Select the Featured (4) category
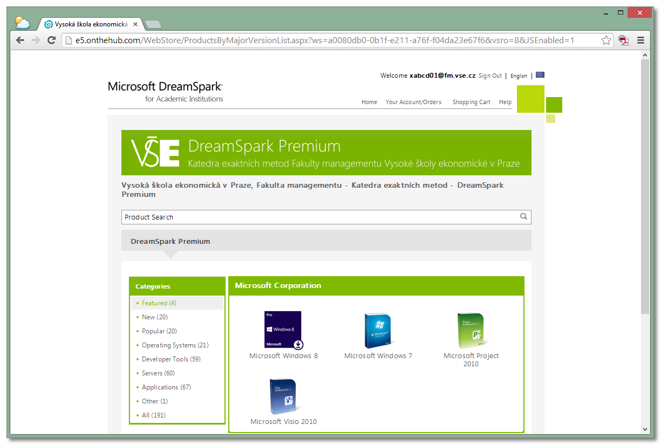661x445 pixels. (x=159, y=303)
